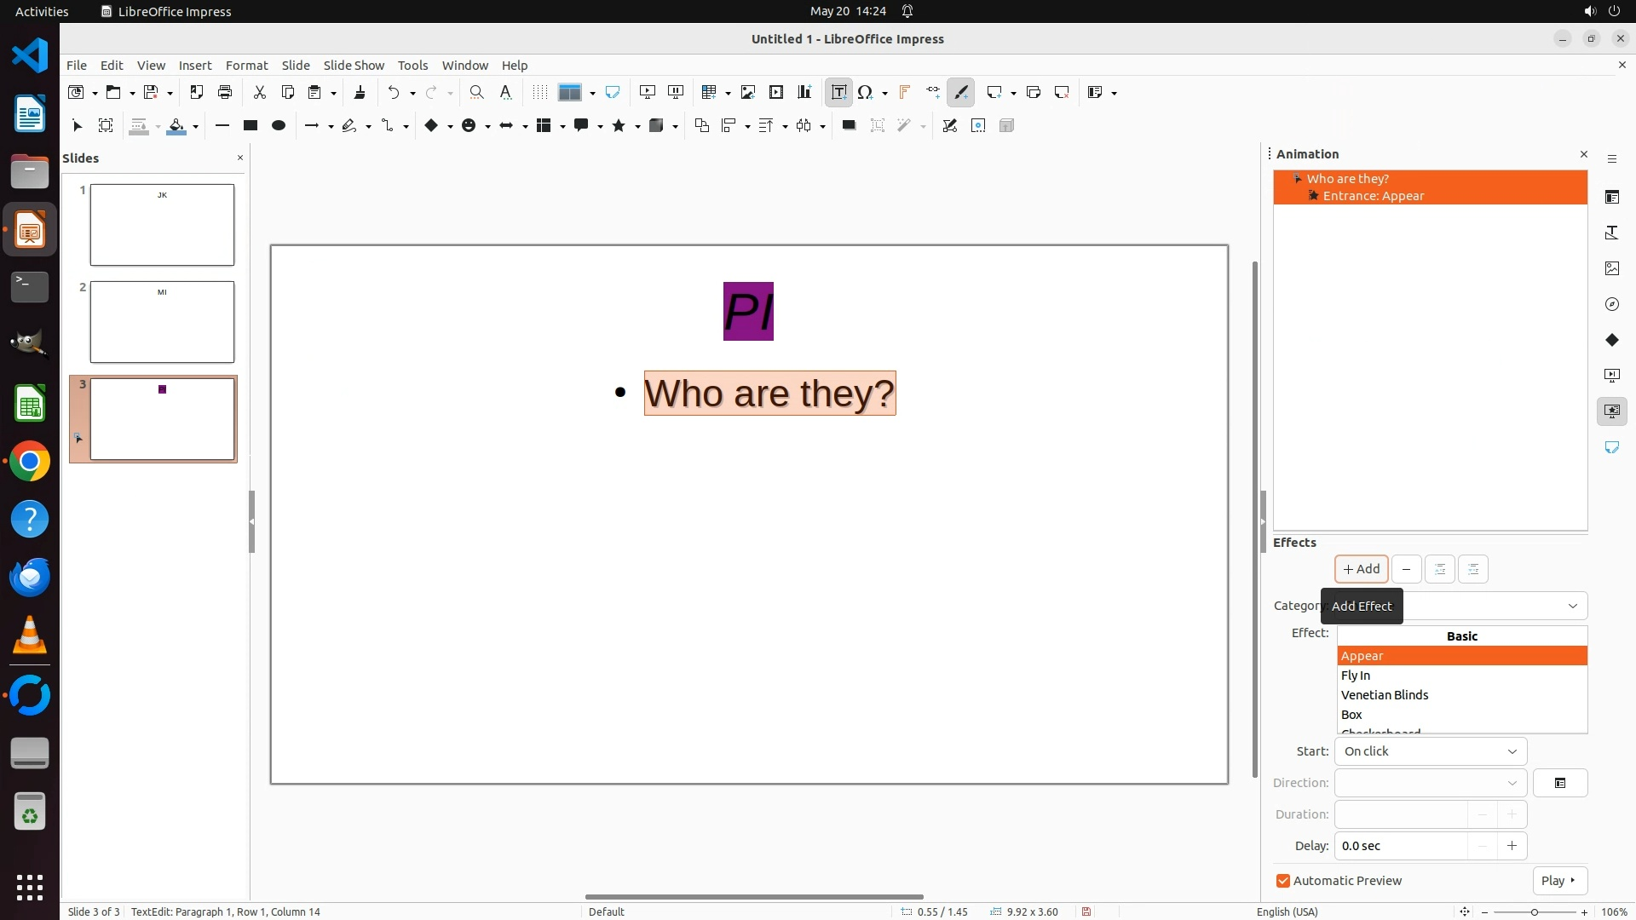Open the Start dropdown showing On click
Viewport: 1636px width, 920px height.
1431,751
